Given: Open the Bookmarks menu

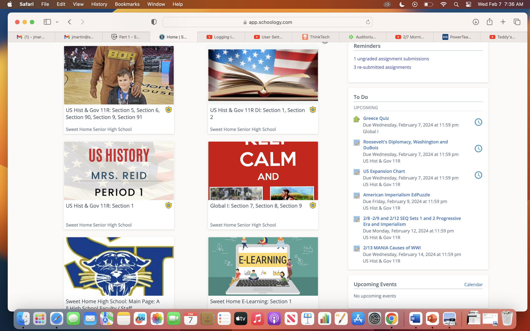Looking at the screenshot, I should tap(127, 4).
